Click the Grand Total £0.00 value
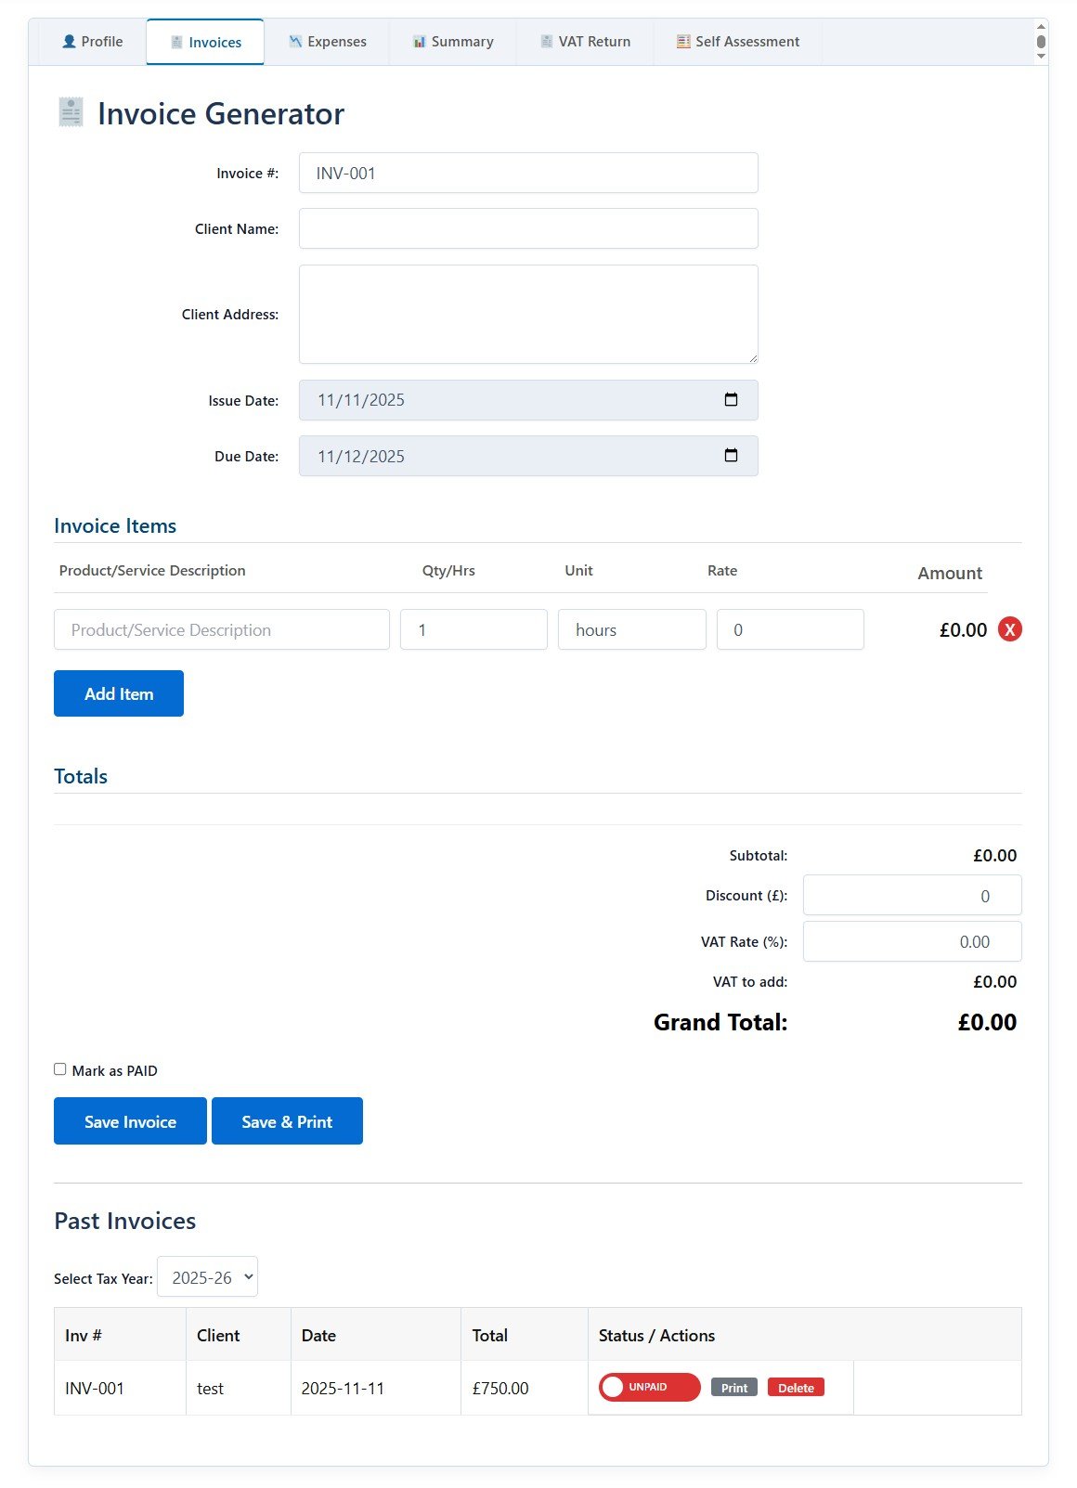 pos(987,1022)
